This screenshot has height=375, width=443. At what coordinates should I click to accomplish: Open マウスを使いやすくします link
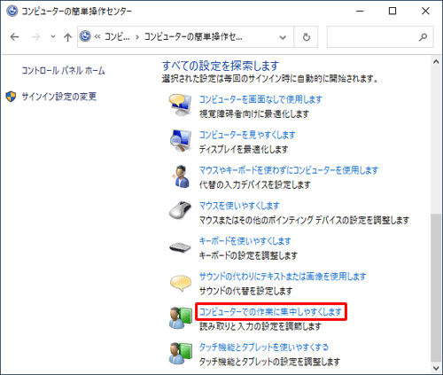tap(239, 206)
